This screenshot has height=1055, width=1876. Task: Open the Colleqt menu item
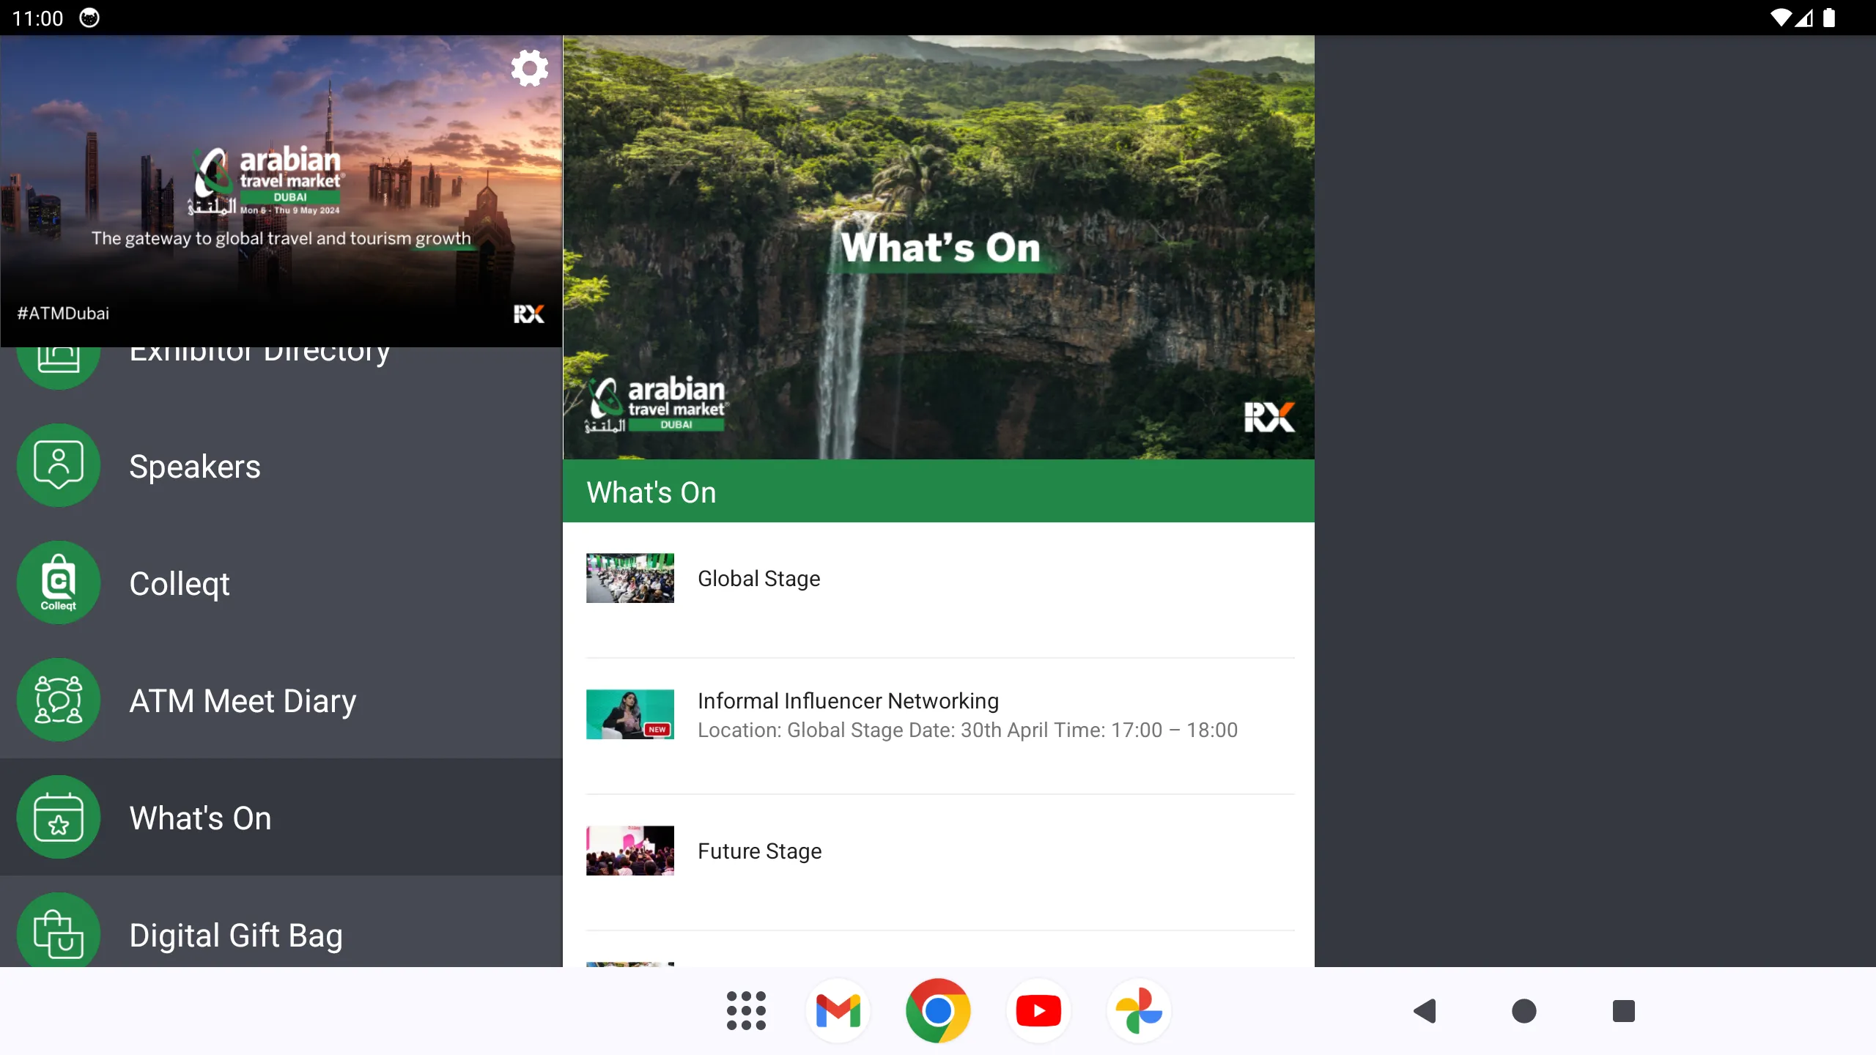point(281,582)
